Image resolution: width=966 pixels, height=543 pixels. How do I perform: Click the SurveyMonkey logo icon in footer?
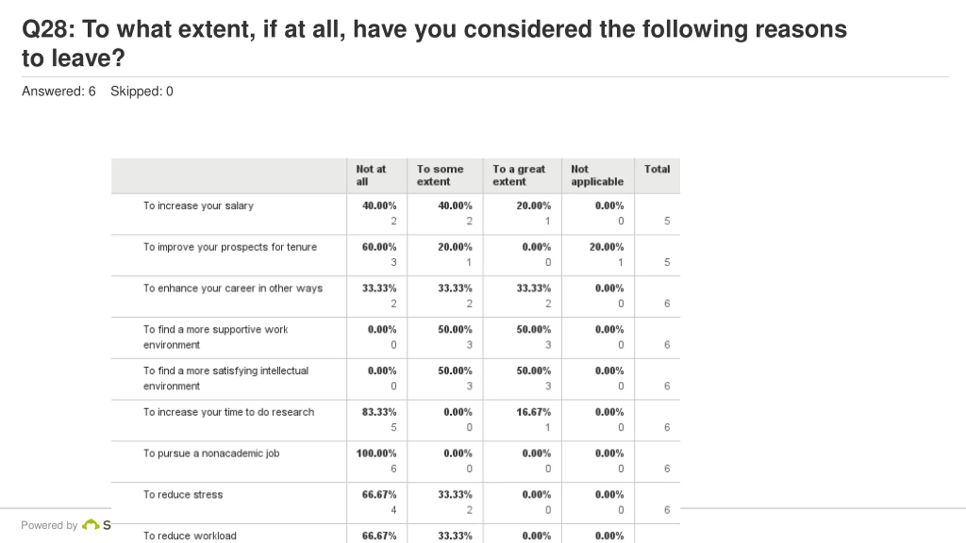91,525
